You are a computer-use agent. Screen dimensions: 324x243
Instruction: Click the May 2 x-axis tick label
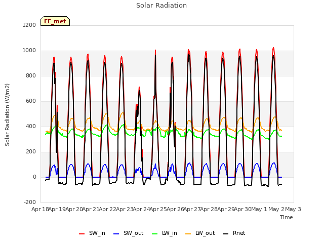[x=276, y=209]
